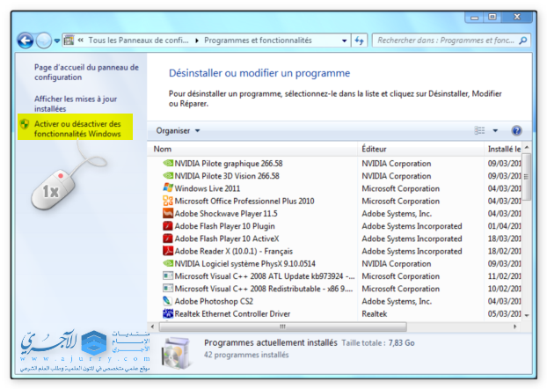Open Activer ou désactiver des fonctionnalités Windows
This screenshot has width=547, height=389.
point(77,129)
